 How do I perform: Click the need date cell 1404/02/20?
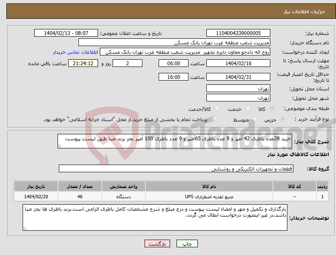pyautogui.click(x=36, y=197)
